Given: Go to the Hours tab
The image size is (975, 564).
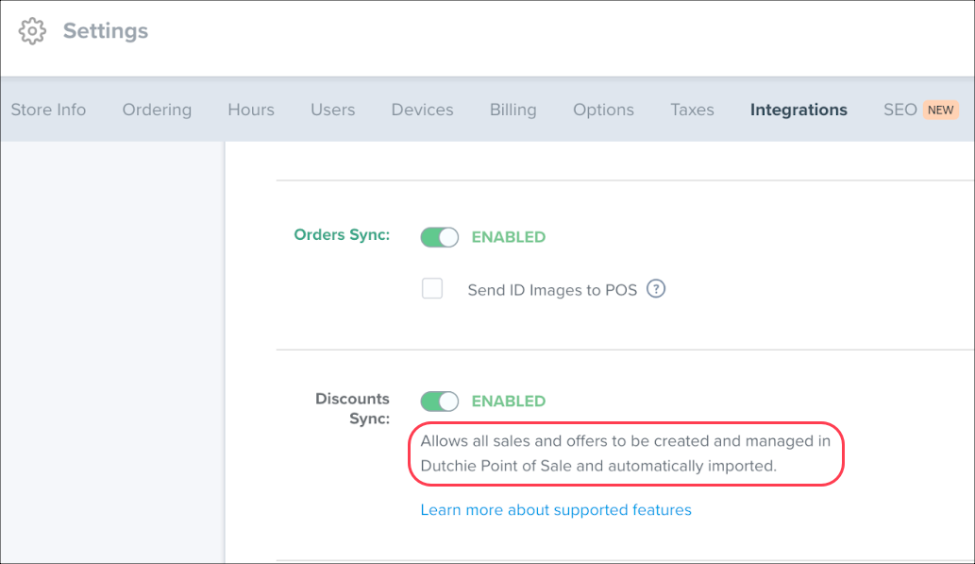Looking at the screenshot, I should tap(251, 110).
